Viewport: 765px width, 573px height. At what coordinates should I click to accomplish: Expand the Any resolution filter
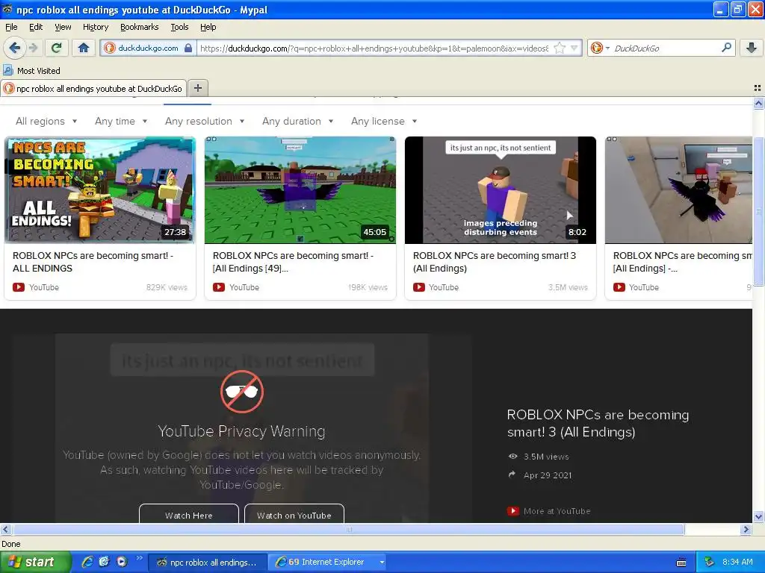click(205, 121)
